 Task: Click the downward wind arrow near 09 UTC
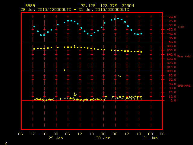(75, 94)
